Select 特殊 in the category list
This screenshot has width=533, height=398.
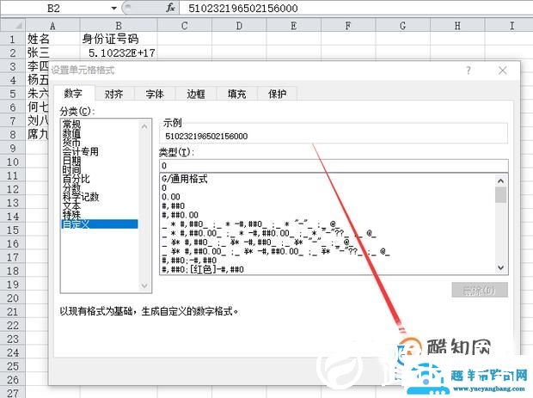tap(100, 215)
